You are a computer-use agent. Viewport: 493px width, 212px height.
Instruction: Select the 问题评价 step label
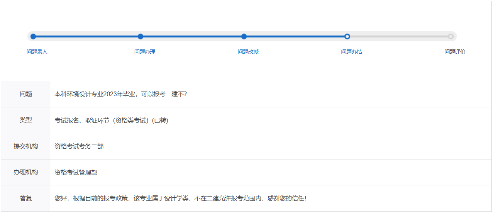[455, 52]
